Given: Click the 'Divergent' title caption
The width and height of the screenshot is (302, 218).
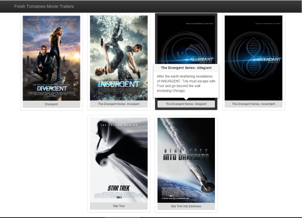Looking at the screenshot, I should pos(51,104).
